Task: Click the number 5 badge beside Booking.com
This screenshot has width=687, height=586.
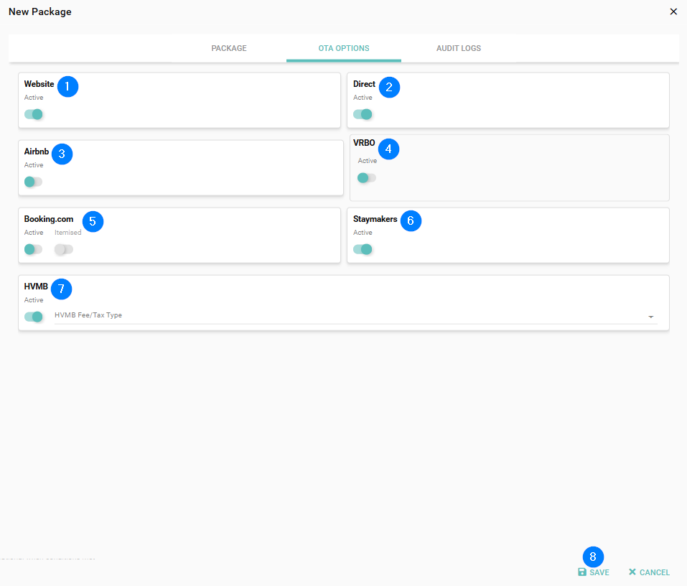Action: click(93, 221)
